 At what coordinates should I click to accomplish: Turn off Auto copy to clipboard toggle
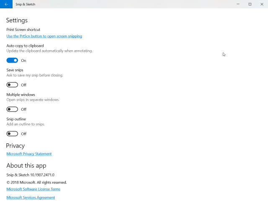pos(12,60)
